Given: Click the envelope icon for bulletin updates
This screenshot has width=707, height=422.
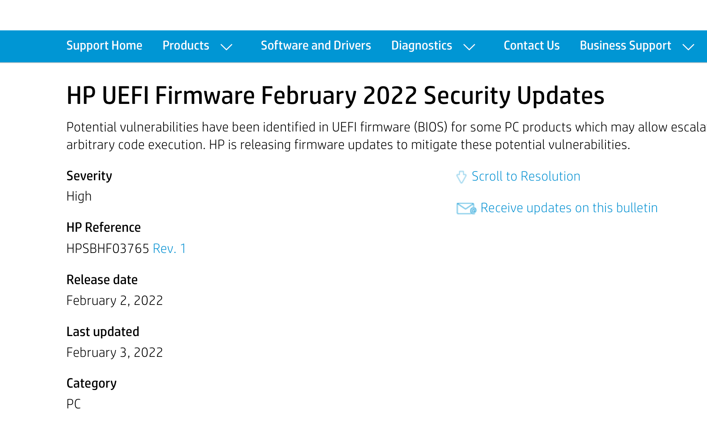Looking at the screenshot, I should click(x=466, y=208).
